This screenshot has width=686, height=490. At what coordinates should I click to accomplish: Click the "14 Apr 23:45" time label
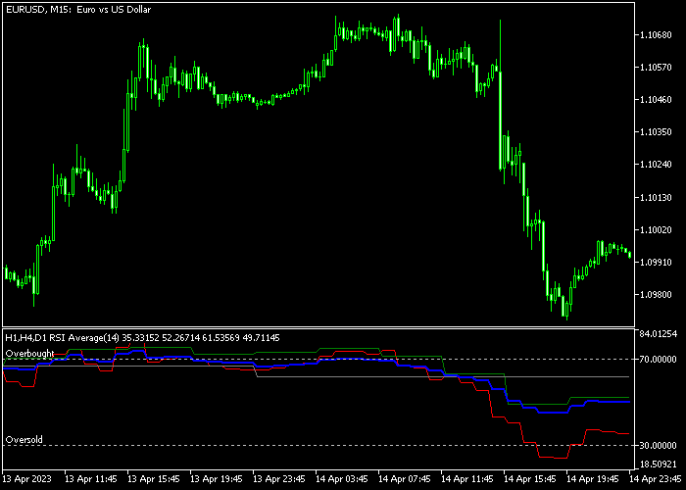(657, 478)
